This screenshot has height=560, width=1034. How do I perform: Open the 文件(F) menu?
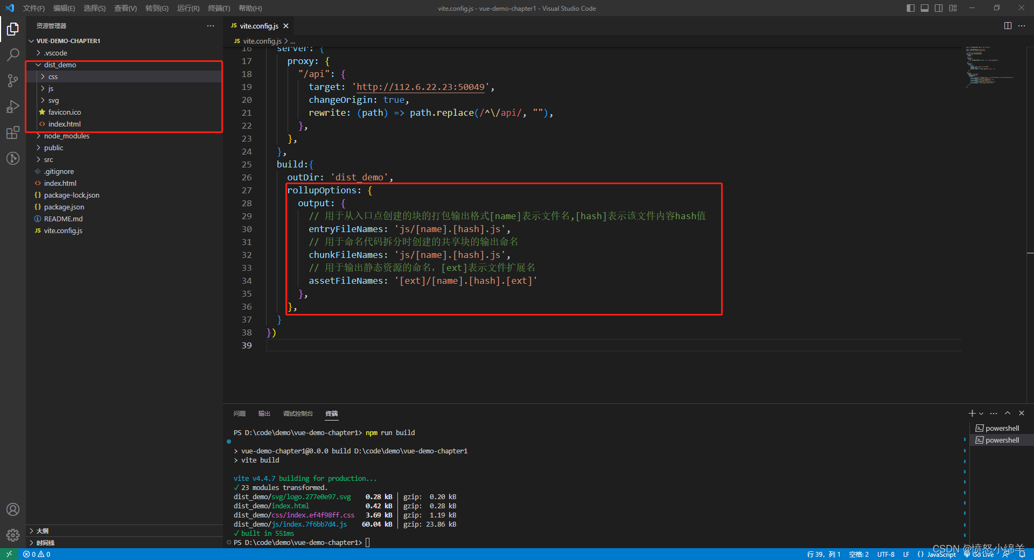tap(34, 8)
